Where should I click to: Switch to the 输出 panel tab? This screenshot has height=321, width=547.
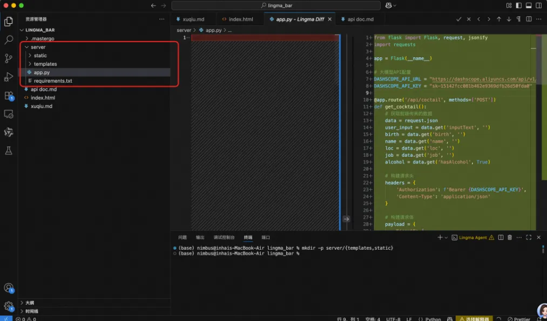[200, 237]
